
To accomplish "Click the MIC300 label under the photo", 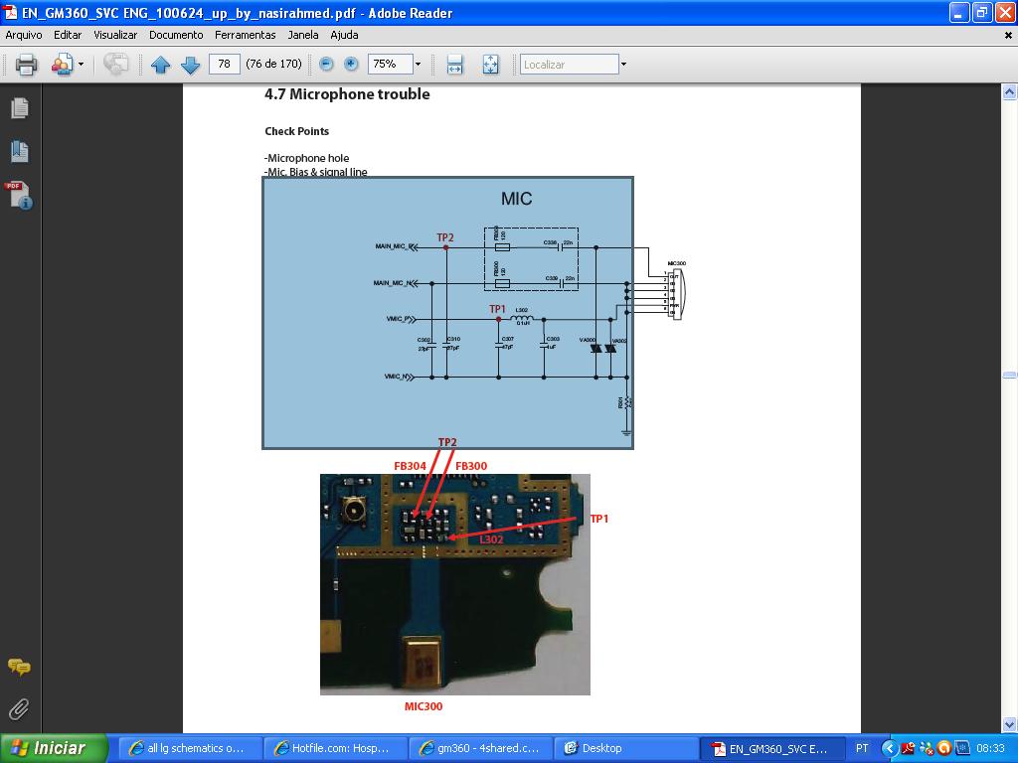I will 424,706.
